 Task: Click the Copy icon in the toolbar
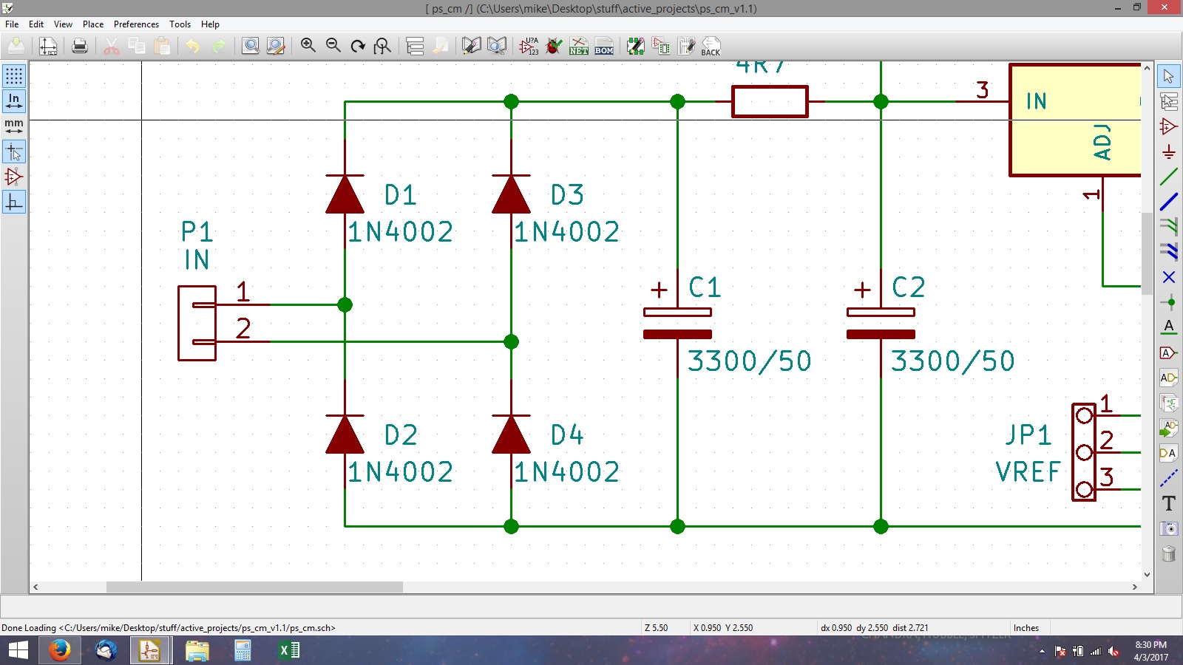(x=137, y=46)
